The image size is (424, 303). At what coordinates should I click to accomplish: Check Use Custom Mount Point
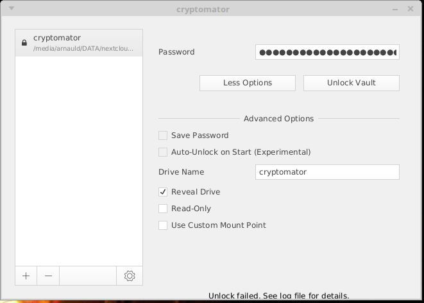tap(163, 225)
